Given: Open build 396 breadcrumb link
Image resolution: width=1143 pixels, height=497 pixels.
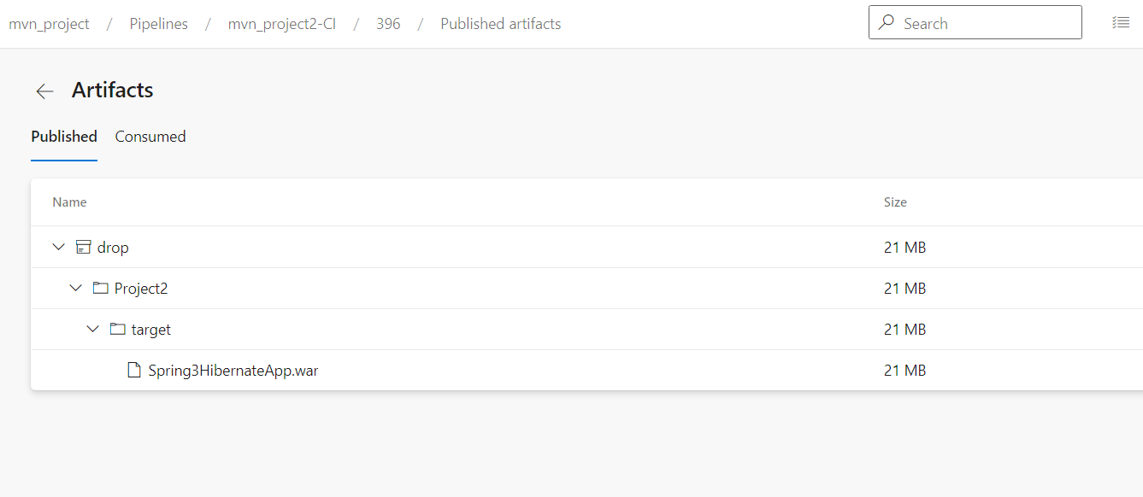Looking at the screenshot, I should point(388,24).
